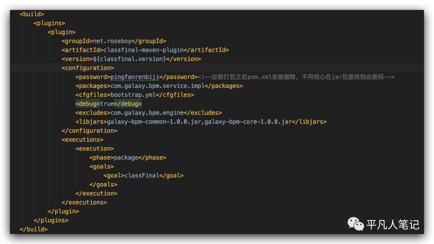The width and height of the screenshot is (434, 244).
Task: Place cursor on the opening configuration tag
Action: [x=88, y=68]
